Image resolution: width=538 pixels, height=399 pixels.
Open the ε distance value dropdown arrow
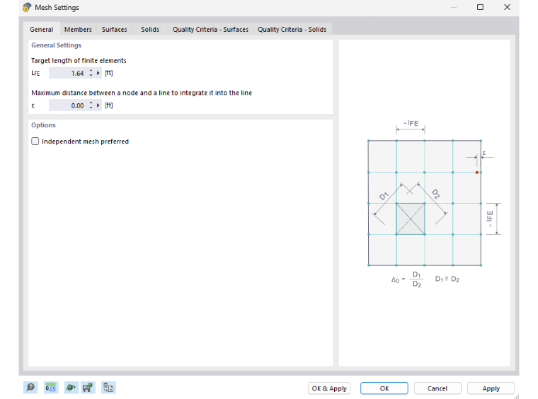[x=98, y=105]
